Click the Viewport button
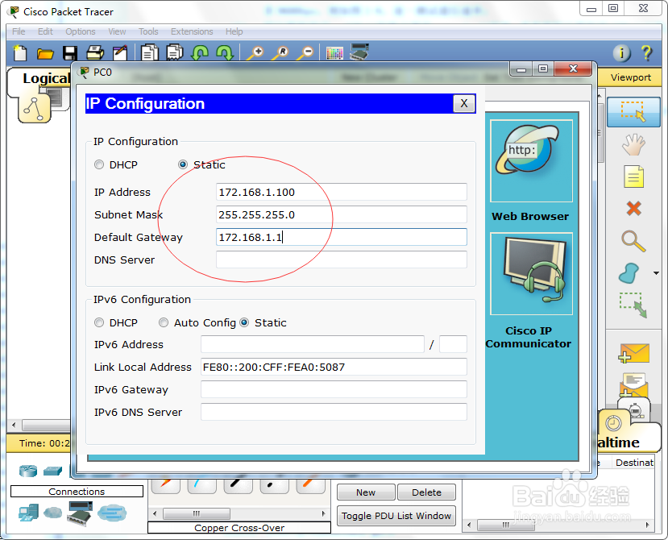 tap(630, 77)
